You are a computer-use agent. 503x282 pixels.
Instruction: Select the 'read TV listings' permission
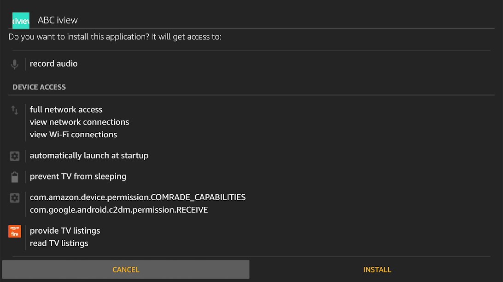pos(58,243)
